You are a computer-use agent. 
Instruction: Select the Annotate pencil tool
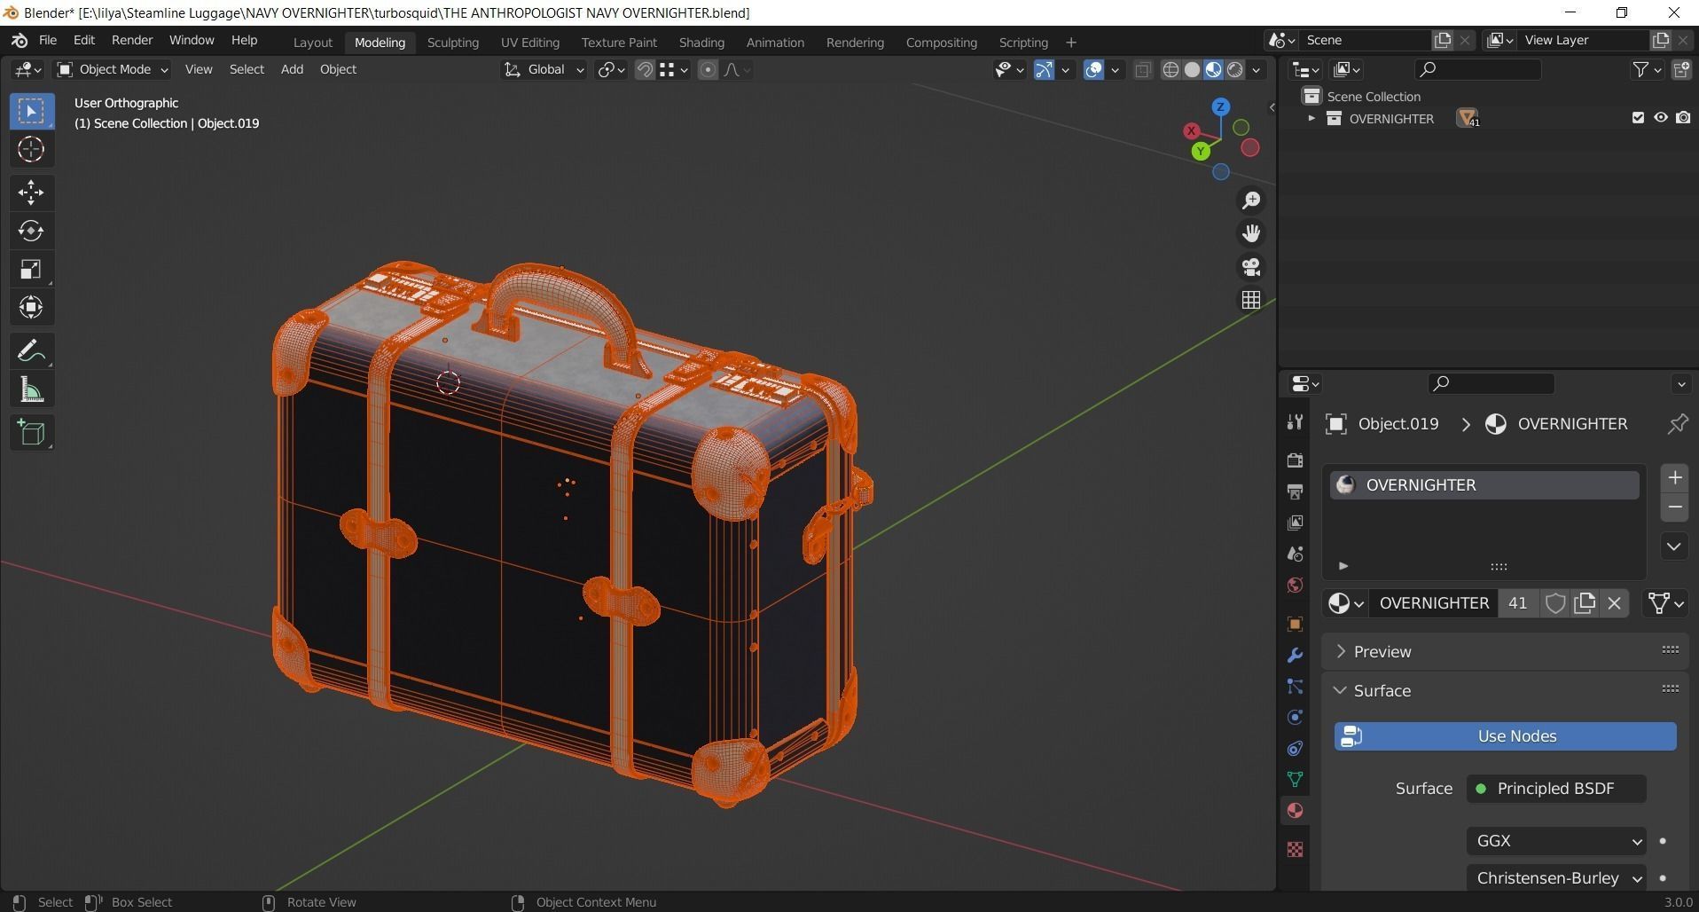click(31, 351)
